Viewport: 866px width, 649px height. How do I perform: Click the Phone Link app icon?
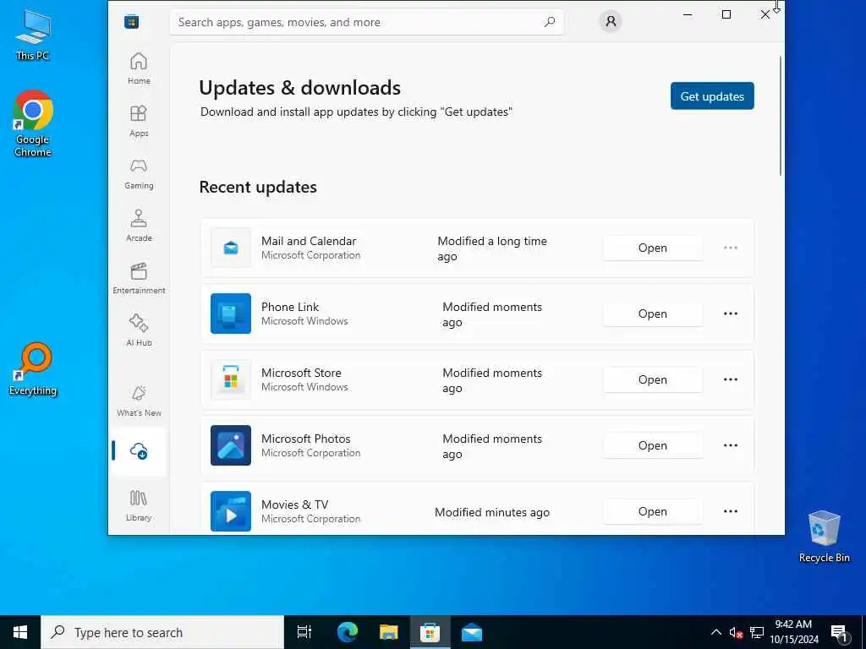click(x=231, y=314)
